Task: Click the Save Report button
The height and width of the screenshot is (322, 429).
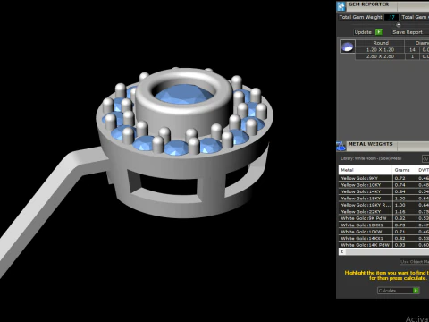Action: coord(408,32)
